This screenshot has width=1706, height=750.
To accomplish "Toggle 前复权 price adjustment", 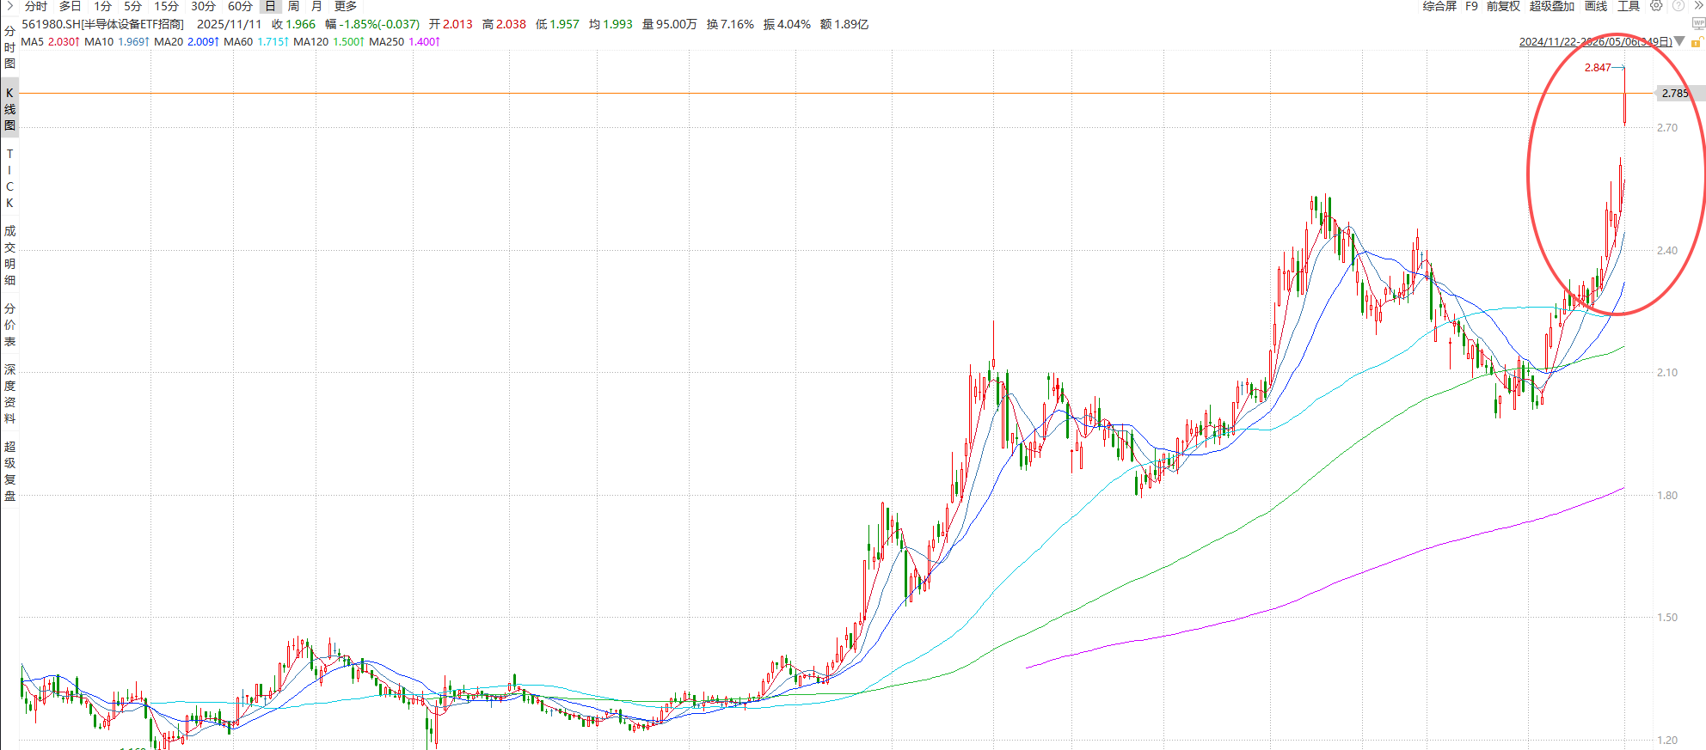I will (1503, 6).
